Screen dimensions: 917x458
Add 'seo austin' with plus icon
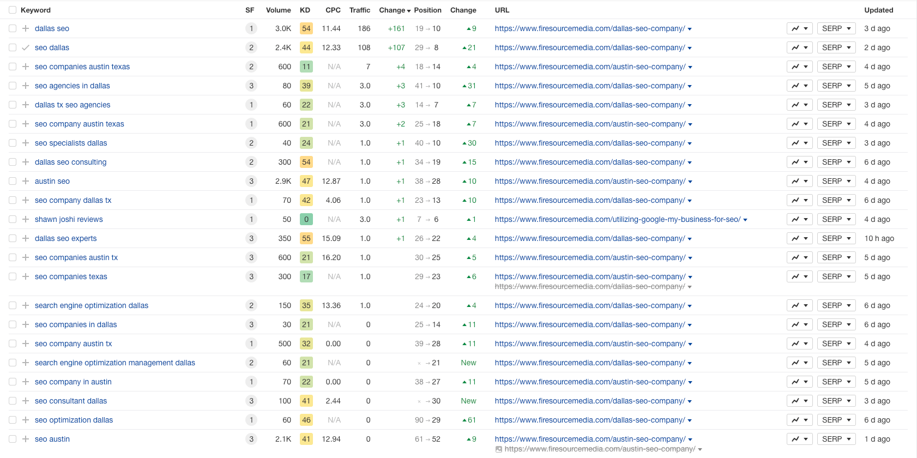click(x=26, y=439)
